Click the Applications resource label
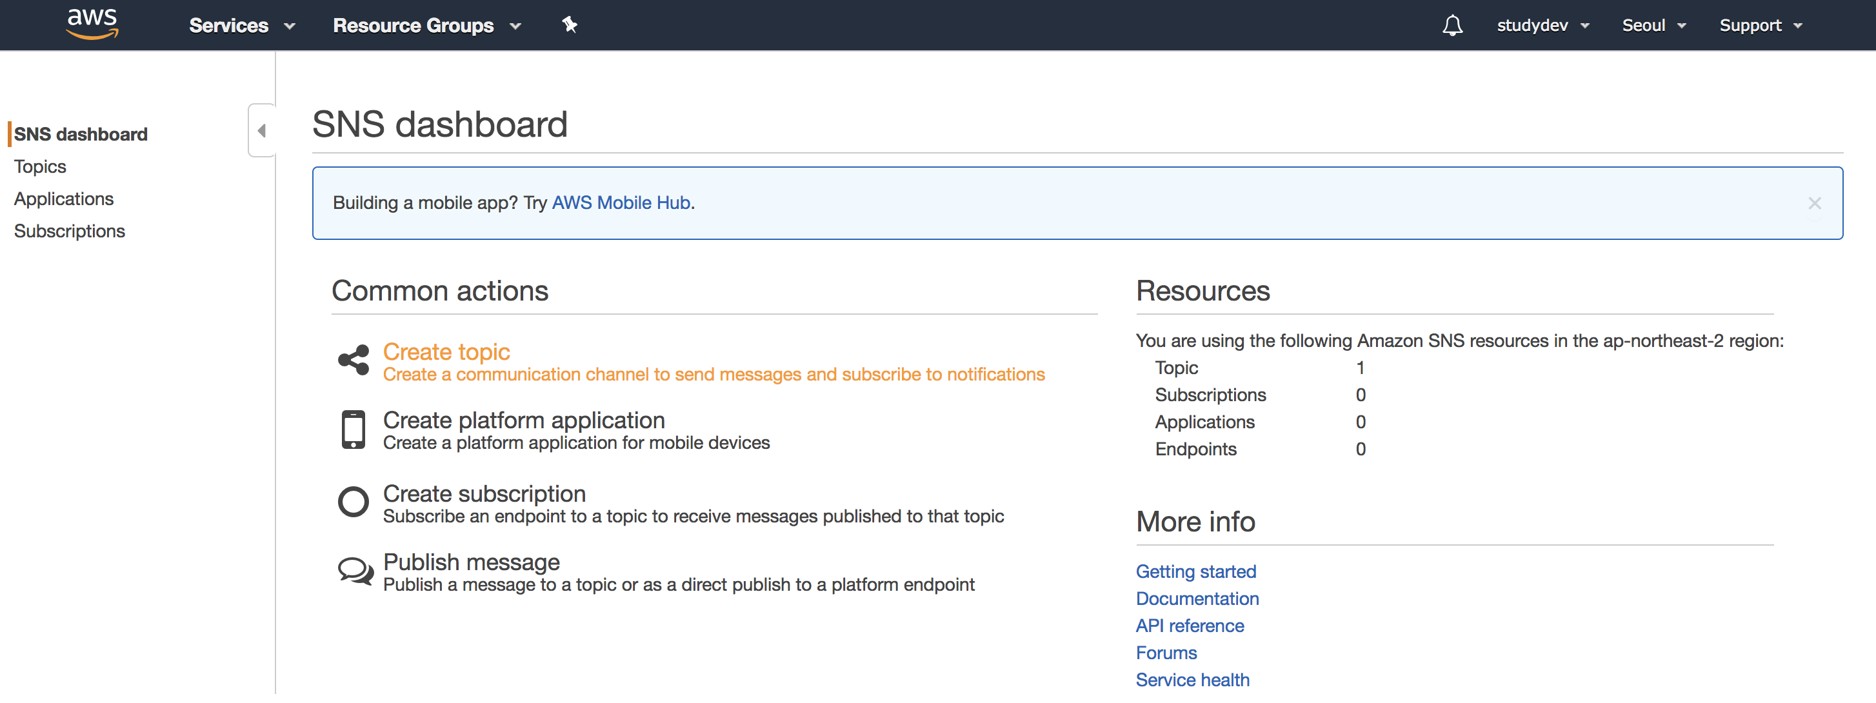1876x703 pixels. tap(1204, 422)
